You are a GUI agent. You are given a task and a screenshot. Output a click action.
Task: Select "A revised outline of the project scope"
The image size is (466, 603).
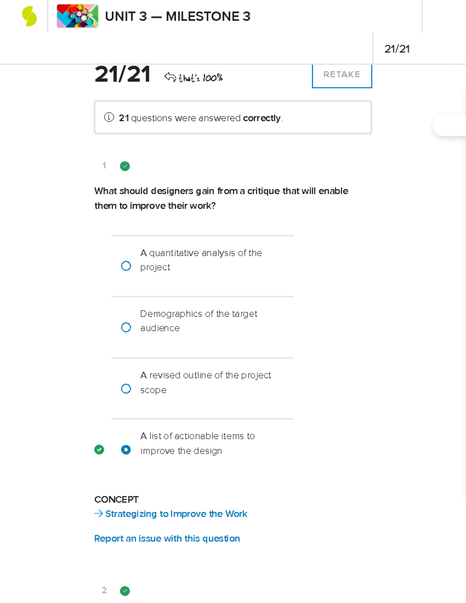(126, 388)
